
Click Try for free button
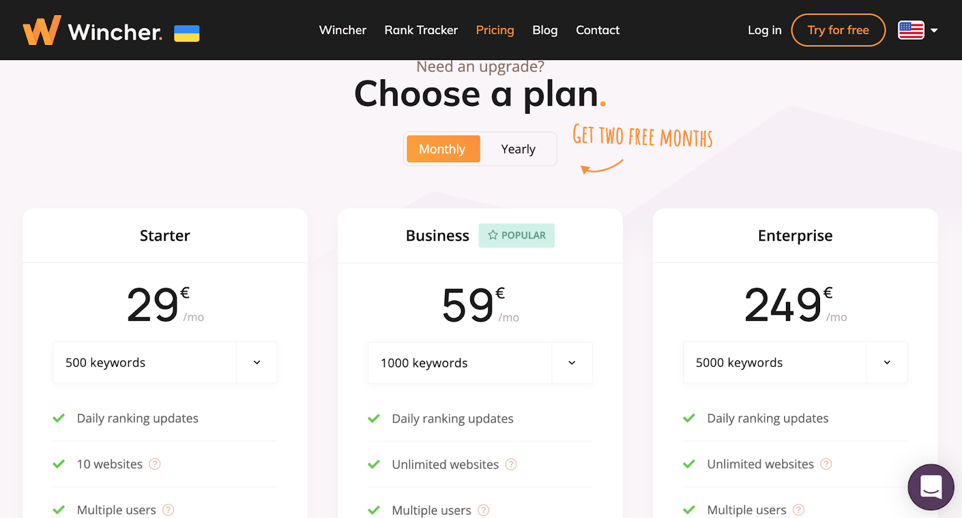click(838, 30)
